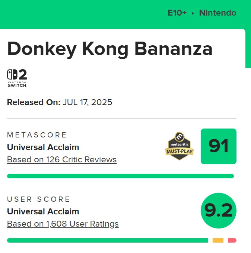The image size is (251, 253).
Task: Click the JUL 17, 2025 release date
Action: pos(87,102)
